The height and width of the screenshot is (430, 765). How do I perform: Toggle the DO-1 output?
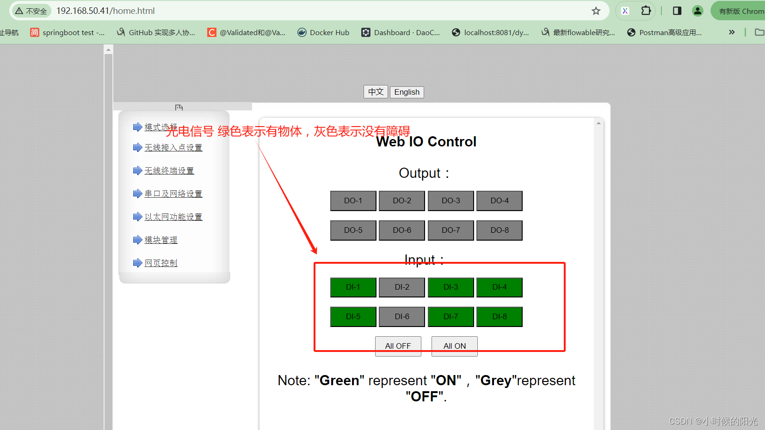353,200
